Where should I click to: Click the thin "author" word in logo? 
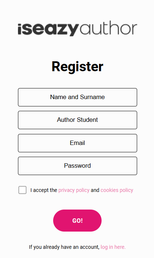point(109,28)
